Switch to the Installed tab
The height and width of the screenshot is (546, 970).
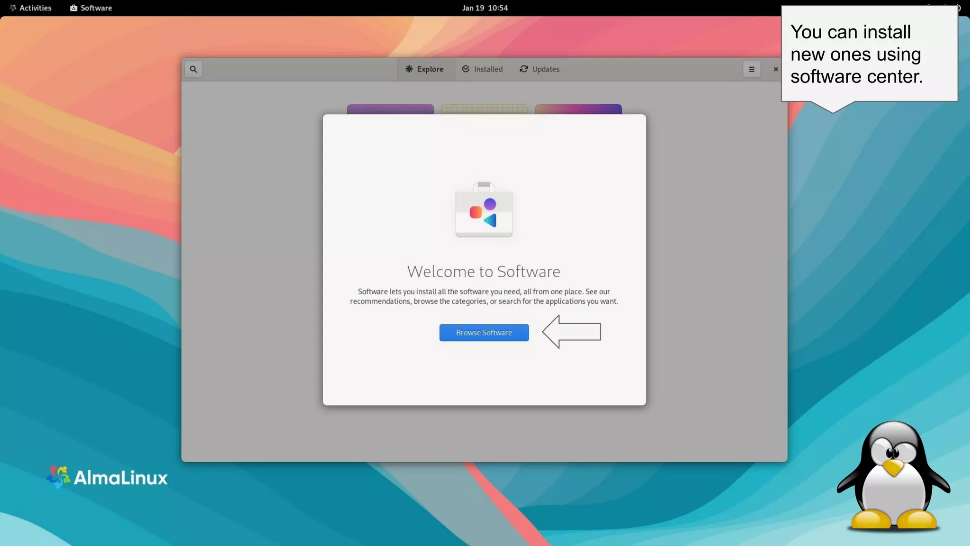tap(483, 69)
